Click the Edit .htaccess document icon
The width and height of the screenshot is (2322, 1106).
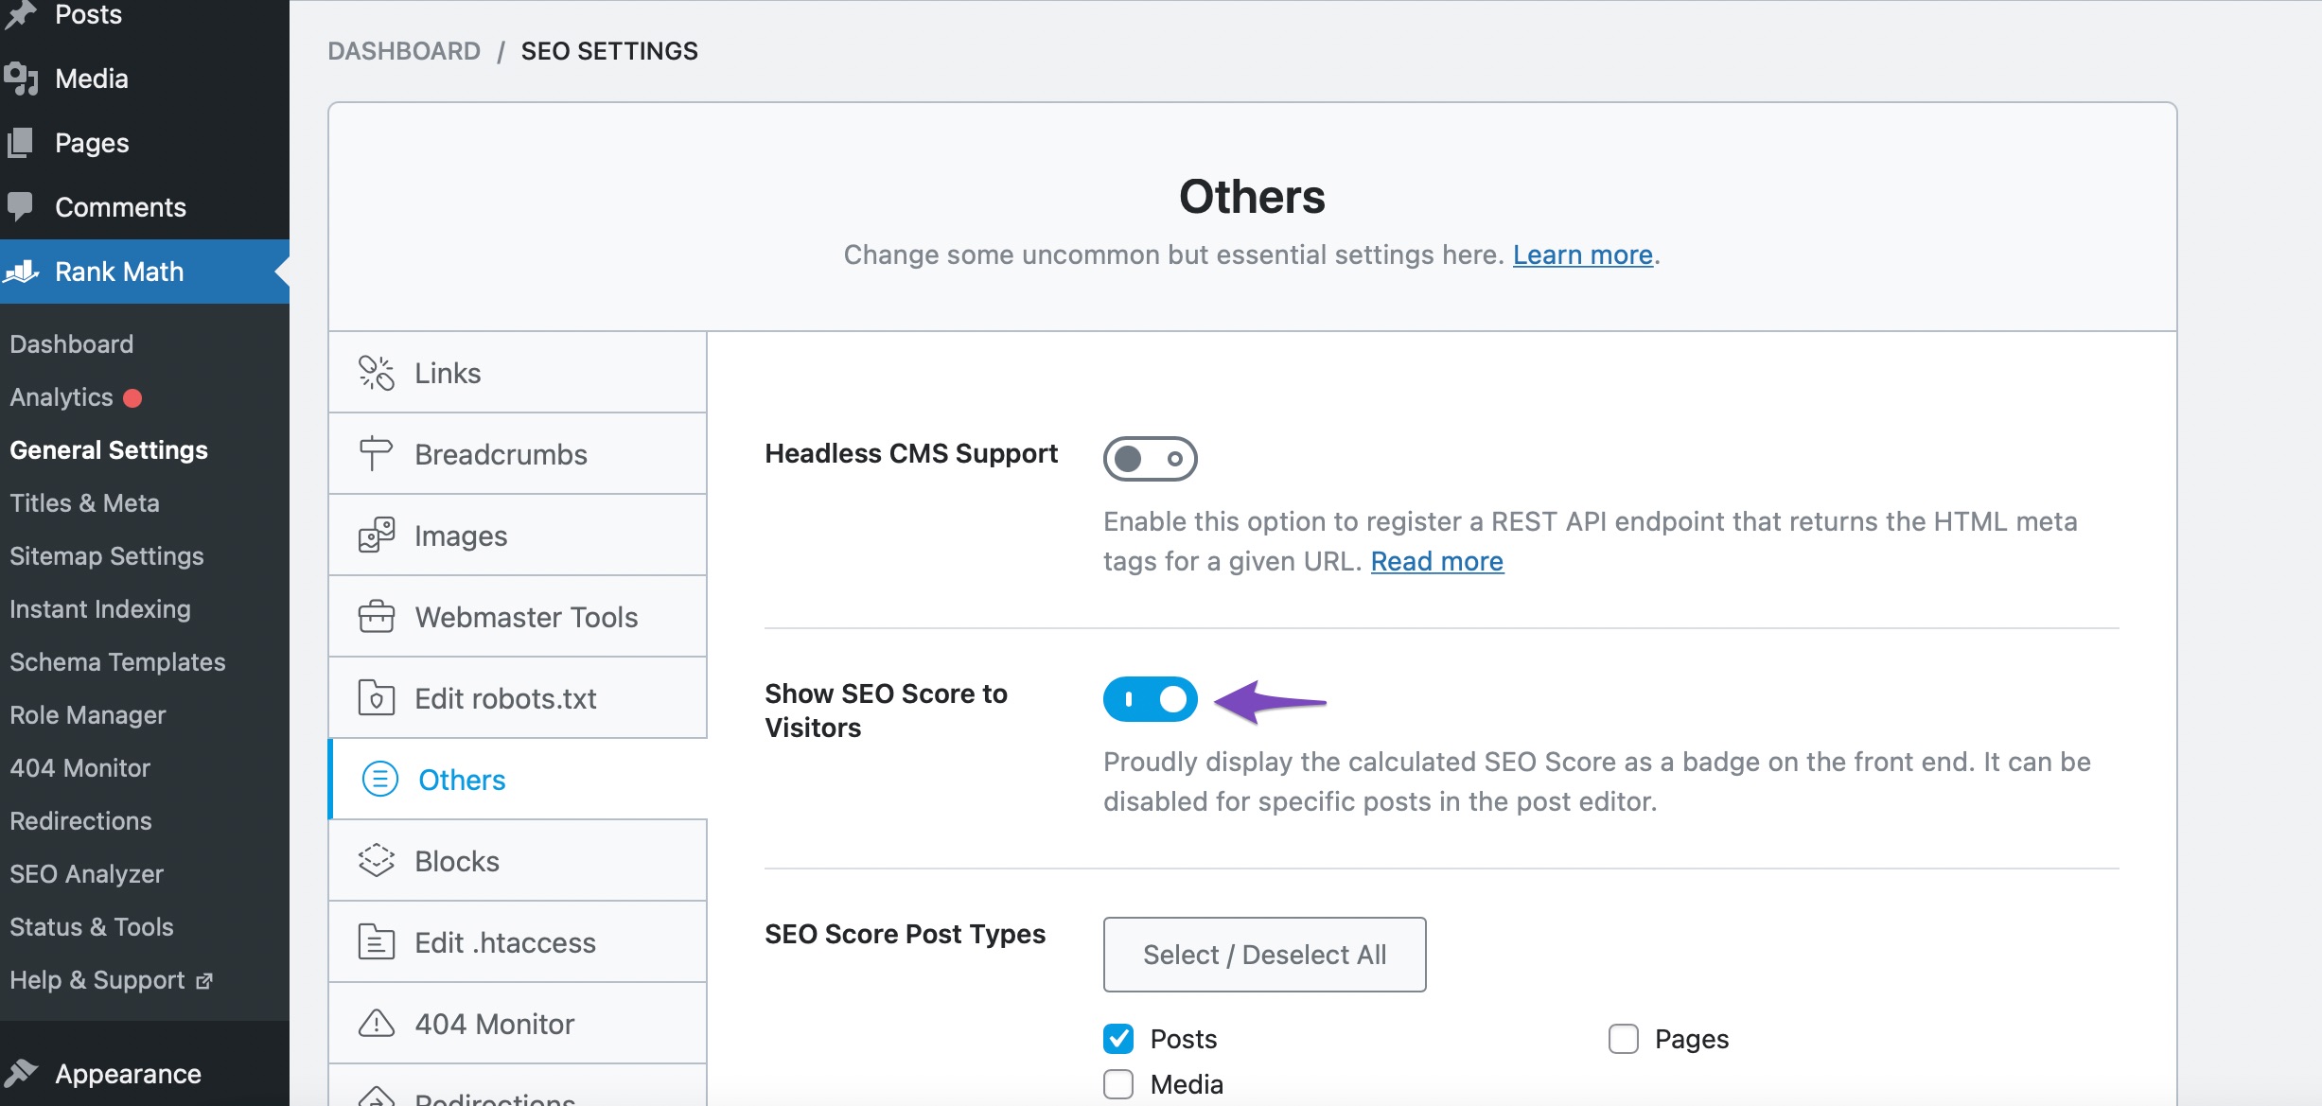(376, 942)
